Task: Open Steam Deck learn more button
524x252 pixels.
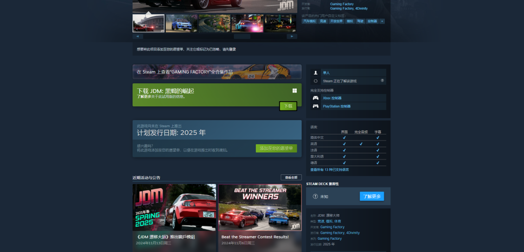Action: 372,196
